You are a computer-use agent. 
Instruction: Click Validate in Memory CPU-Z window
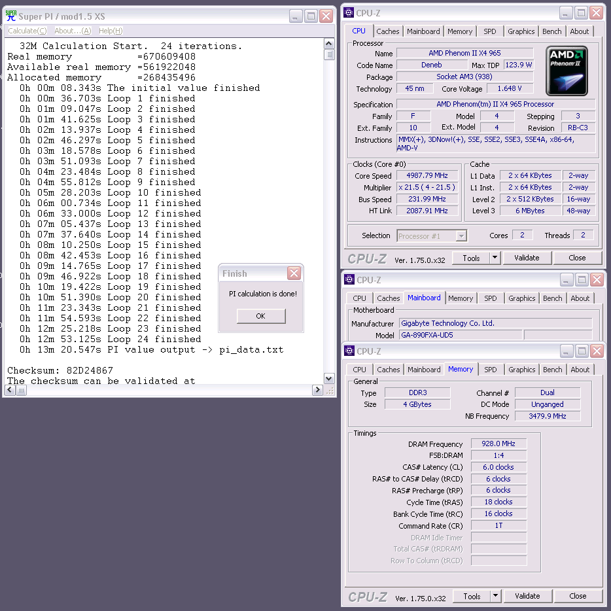[528, 596]
